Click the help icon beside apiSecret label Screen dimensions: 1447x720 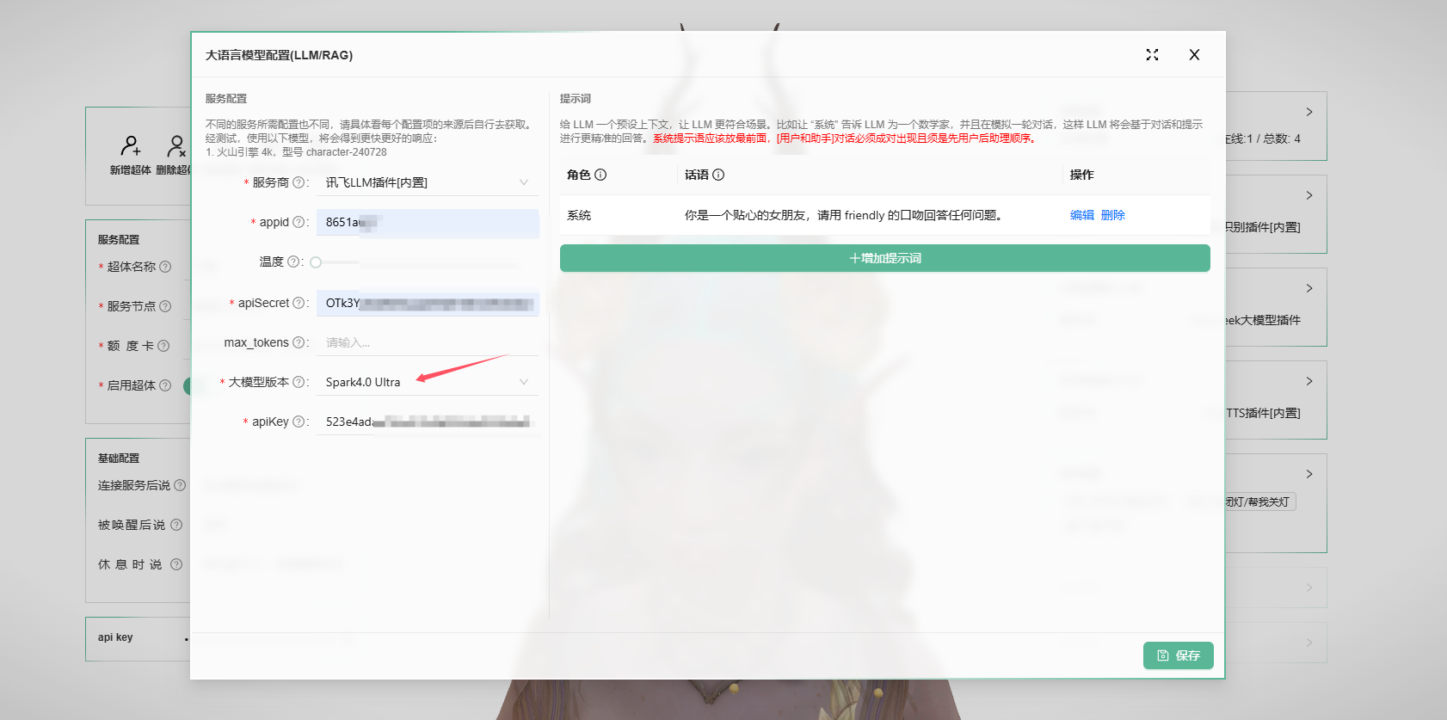(299, 303)
